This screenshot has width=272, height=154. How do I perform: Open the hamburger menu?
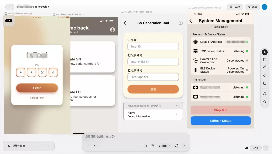pos(10,7)
